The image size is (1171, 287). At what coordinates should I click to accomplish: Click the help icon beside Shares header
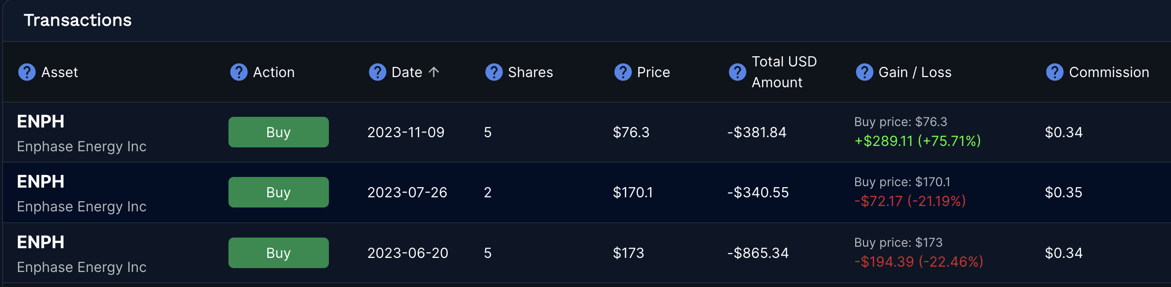pos(494,72)
